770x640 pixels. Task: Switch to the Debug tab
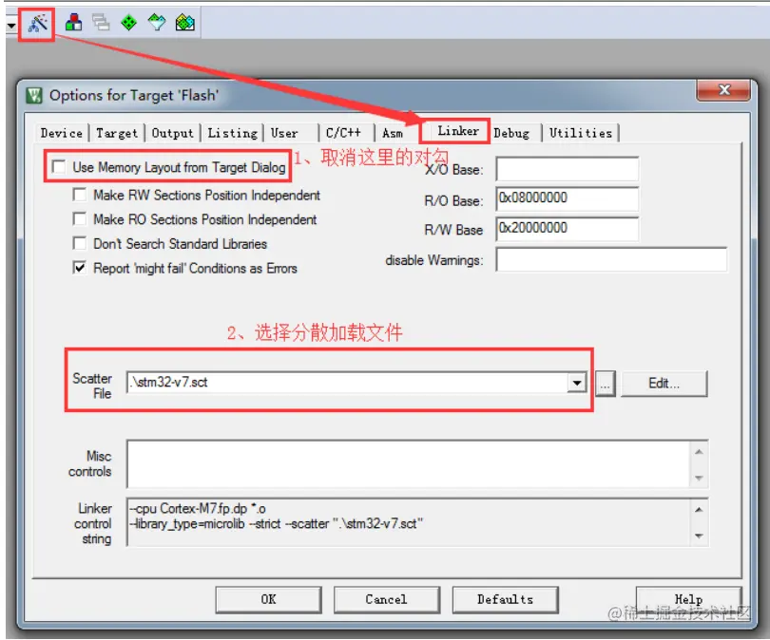click(x=511, y=133)
